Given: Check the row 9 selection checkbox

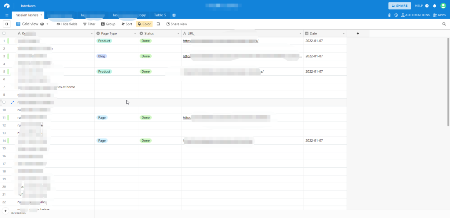Looking at the screenshot, I should tap(4, 102).
